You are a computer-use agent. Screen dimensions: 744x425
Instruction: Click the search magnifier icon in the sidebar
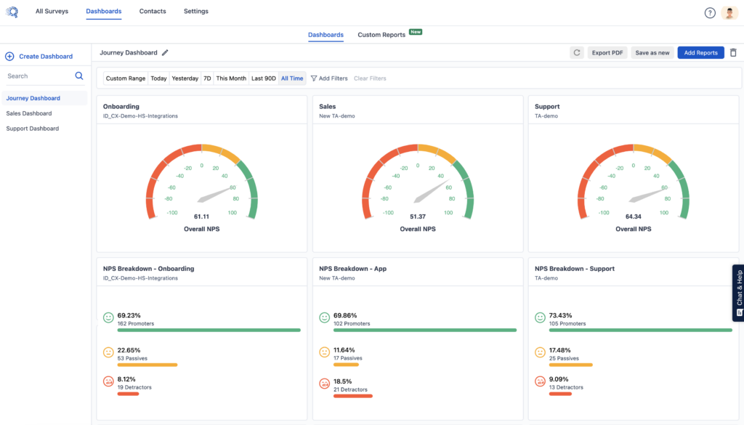click(x=79, y=76)
